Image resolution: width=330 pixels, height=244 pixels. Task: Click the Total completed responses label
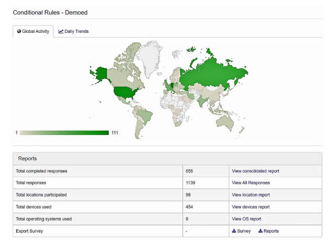click(41, 171)
